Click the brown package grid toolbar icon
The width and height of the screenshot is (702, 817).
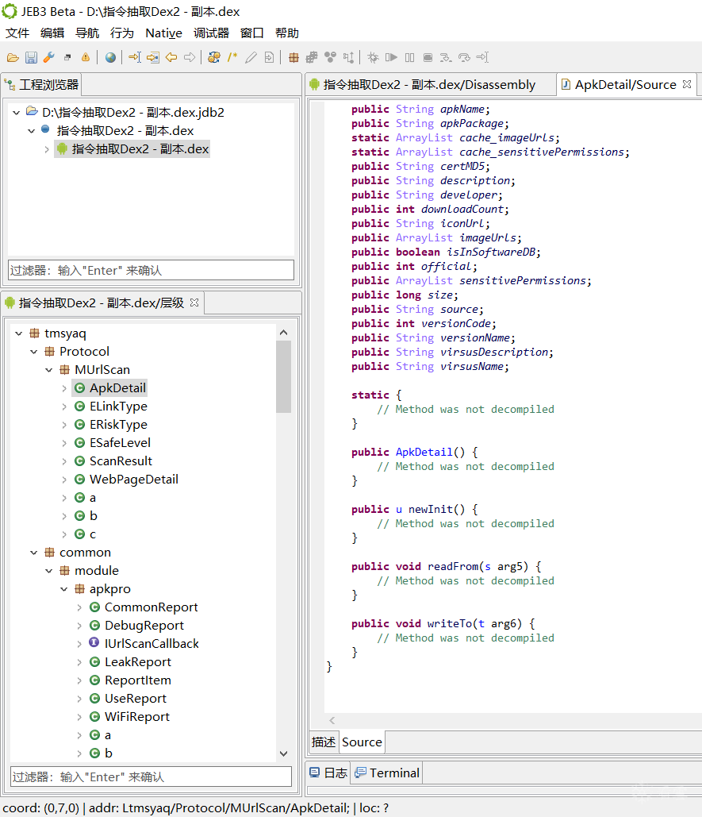pyautogui.click(x=293, y=57)
